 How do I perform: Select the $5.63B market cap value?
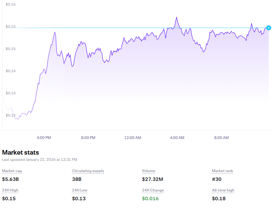pyautogui.click(x=10, y=179)
